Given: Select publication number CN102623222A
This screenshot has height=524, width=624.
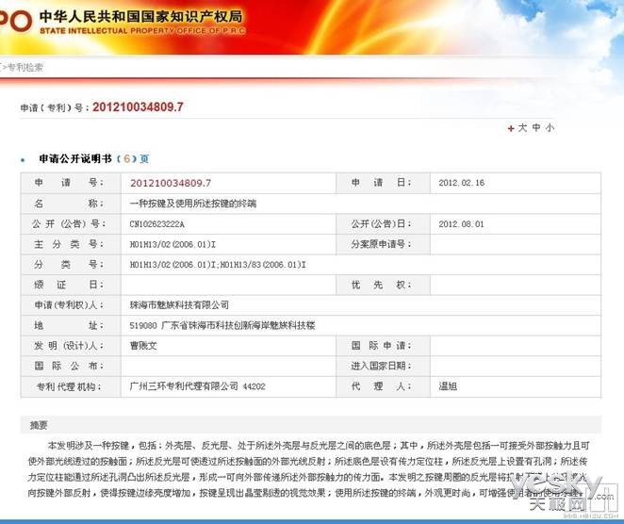Looking at the screenshot, I should 157,224.
